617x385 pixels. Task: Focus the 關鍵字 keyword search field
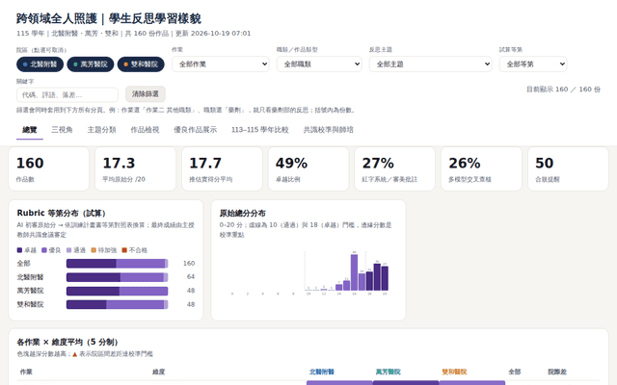pos(67,95)
